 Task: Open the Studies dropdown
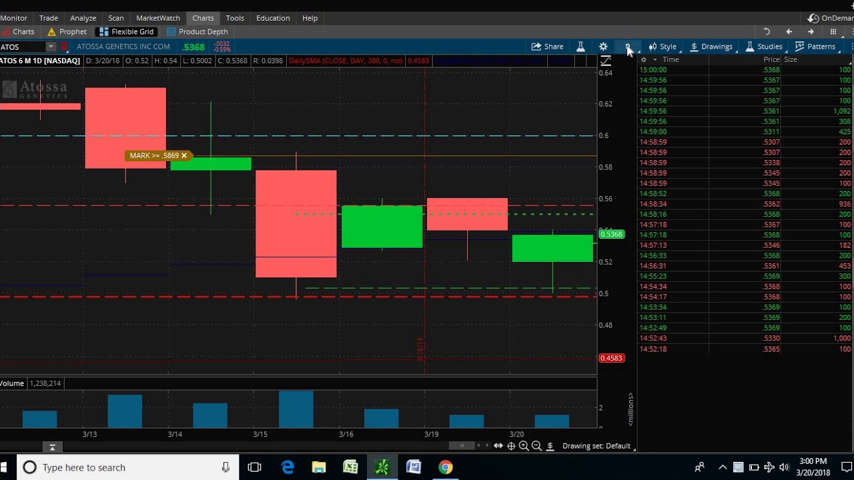click(764, 47)
